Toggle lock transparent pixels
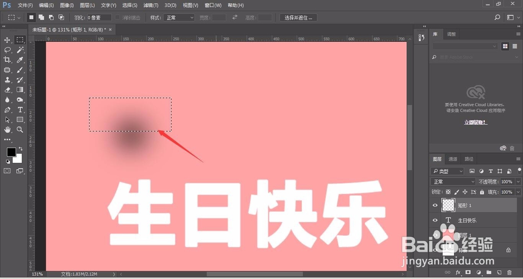523x279 pixels. point(448,192)
